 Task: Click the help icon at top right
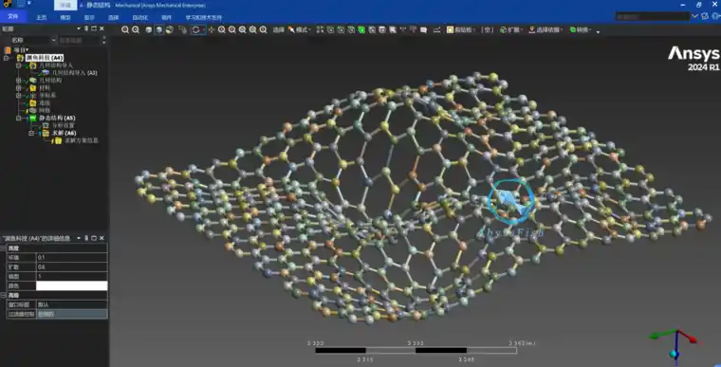coord(715,16)
